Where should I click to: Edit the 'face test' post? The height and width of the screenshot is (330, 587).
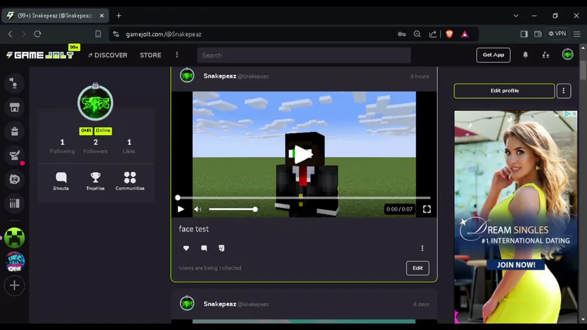(417, 268)
